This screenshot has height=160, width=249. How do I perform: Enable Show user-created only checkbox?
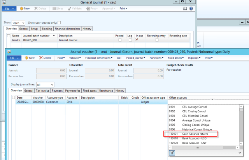[x=59, y=23]
